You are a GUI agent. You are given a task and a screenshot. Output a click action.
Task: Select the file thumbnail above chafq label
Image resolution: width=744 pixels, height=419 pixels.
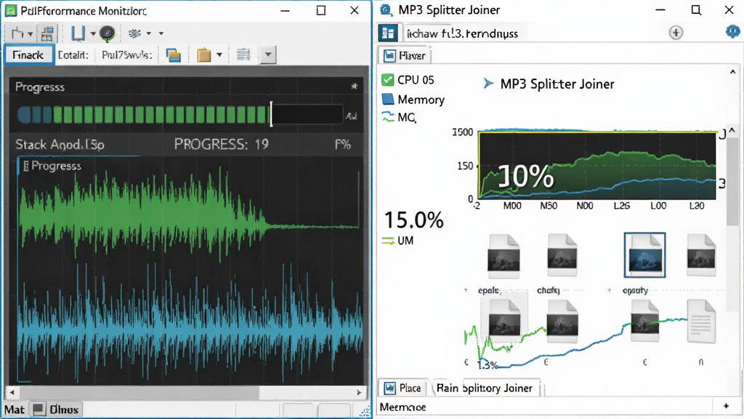tap(562, 255)
